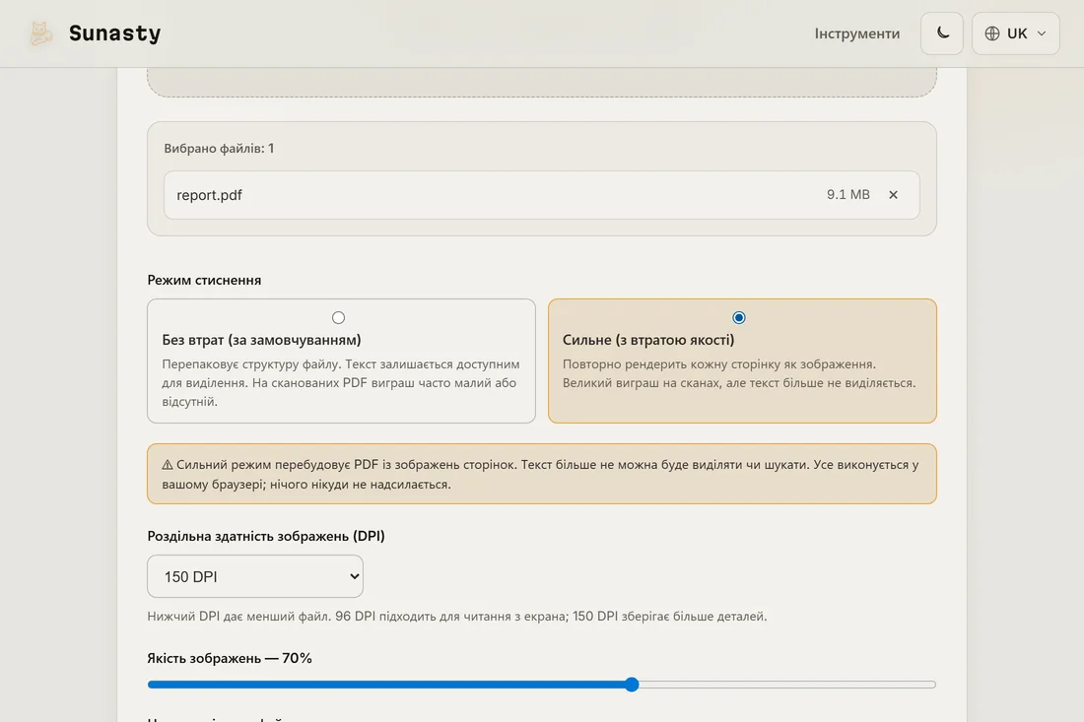1084x722 pixels.
Task: Click the warning triangle icon in the notice
Action: [x=168, y=465]
